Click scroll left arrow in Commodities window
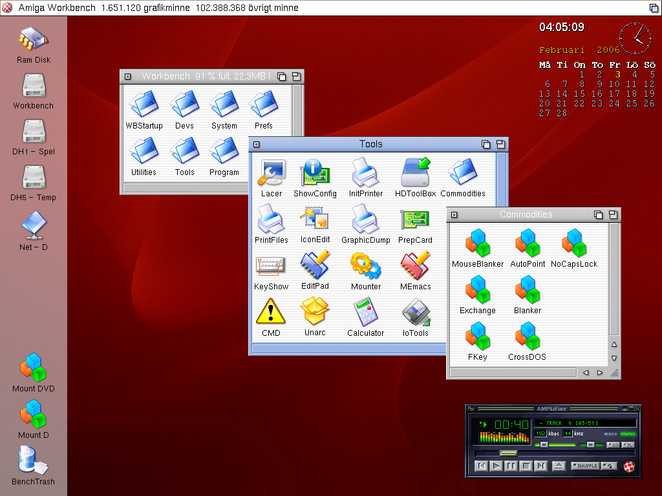The image size is (662, 496). tap(586, 373)
